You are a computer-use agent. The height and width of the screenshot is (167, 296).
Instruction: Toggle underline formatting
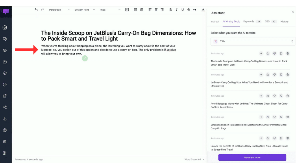tap(183, 10)
